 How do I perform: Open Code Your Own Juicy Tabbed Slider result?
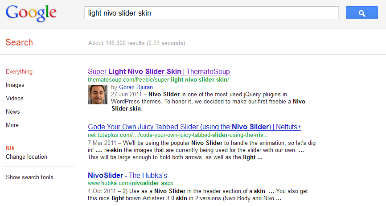[x=194, y=127]
